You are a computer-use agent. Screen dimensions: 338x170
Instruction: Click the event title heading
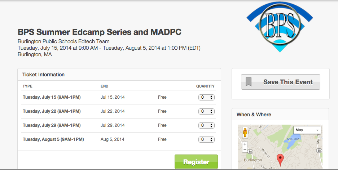(100, 32)
